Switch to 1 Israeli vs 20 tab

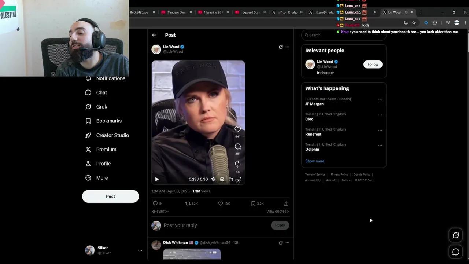click(x=213, y=12)
